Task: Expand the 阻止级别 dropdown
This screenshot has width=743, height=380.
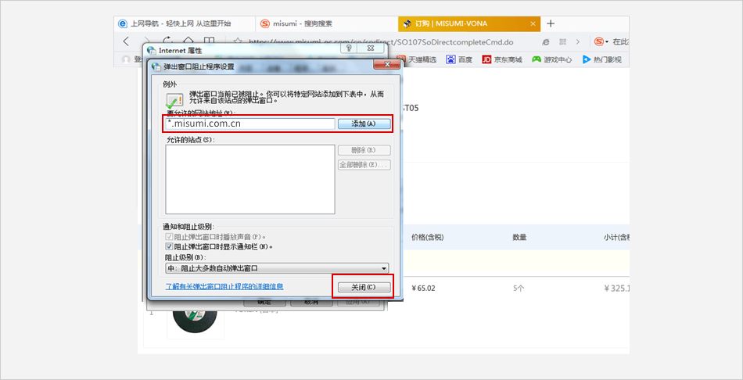Action: pos(278,268)
